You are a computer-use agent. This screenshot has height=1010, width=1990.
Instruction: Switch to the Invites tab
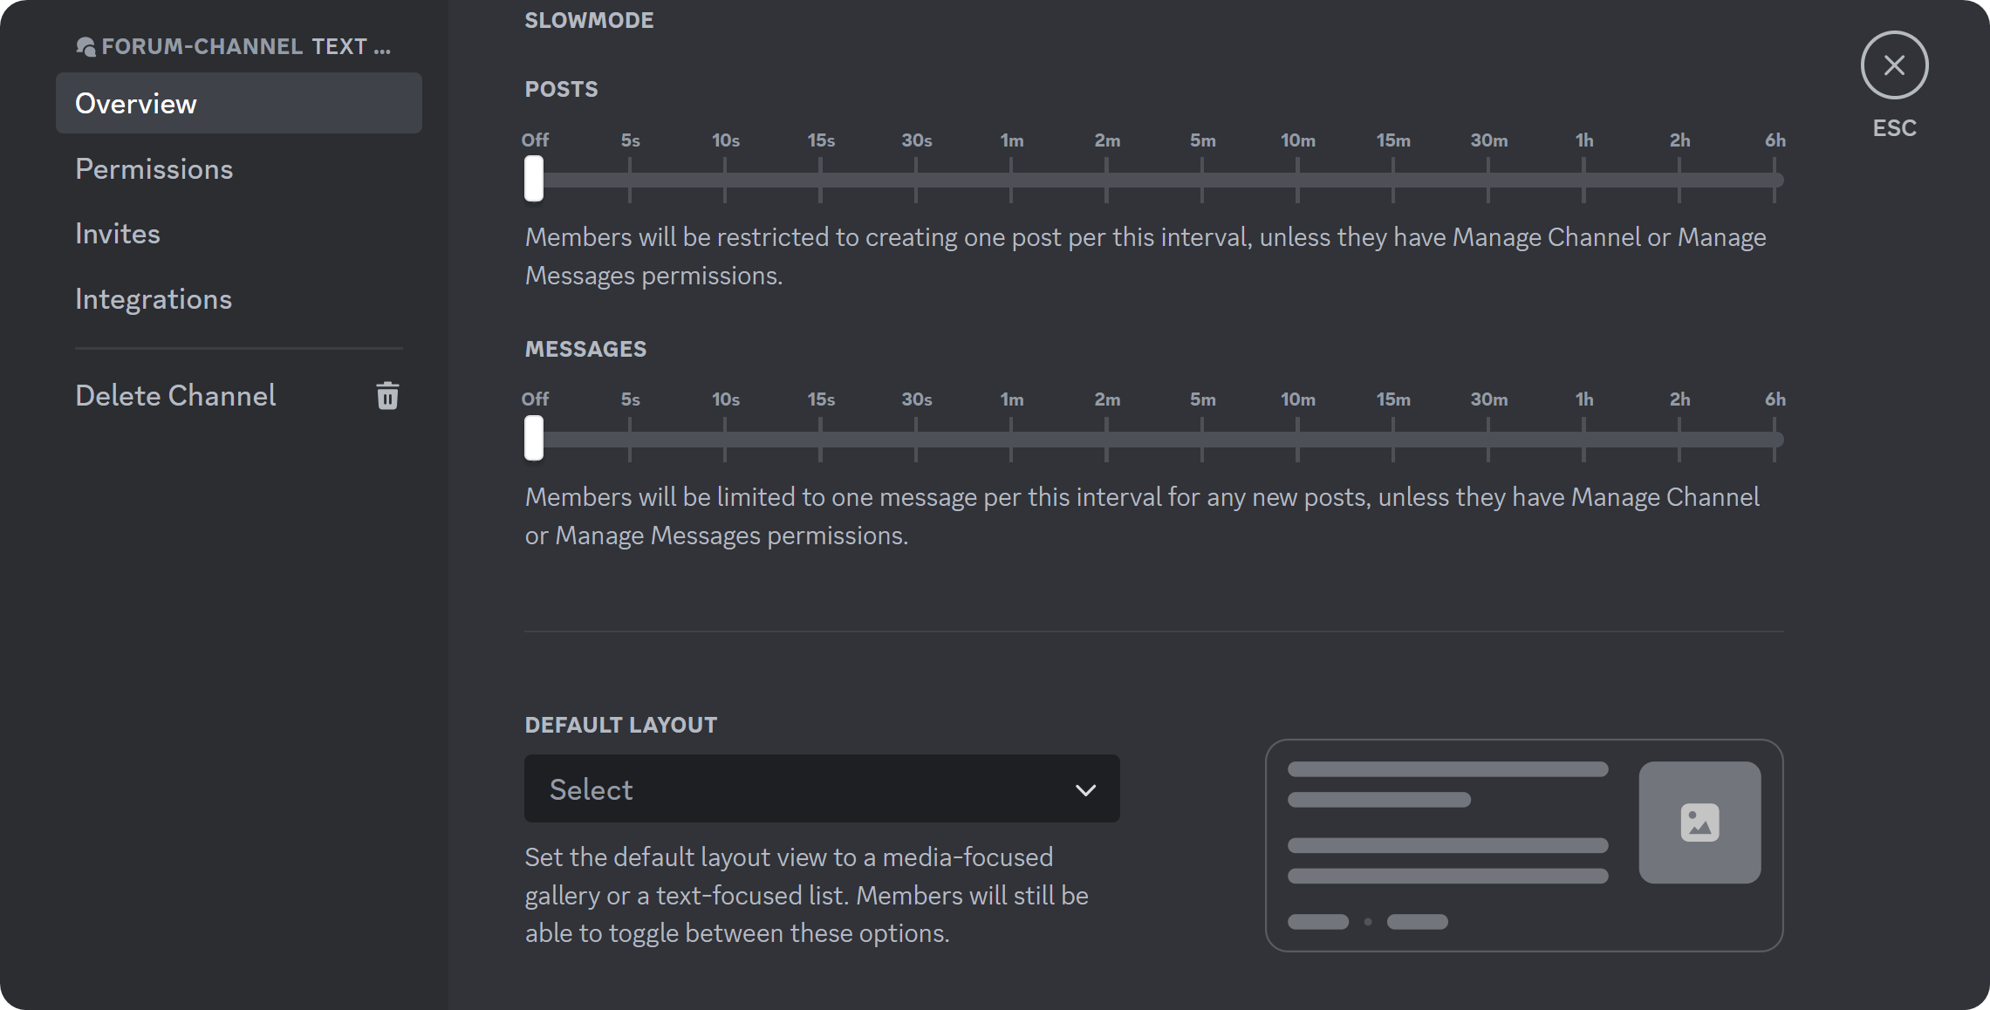tap(118, 232)
